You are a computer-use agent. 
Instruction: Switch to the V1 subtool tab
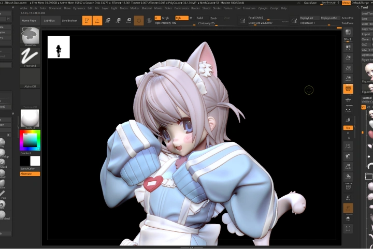tap(363, 107)
